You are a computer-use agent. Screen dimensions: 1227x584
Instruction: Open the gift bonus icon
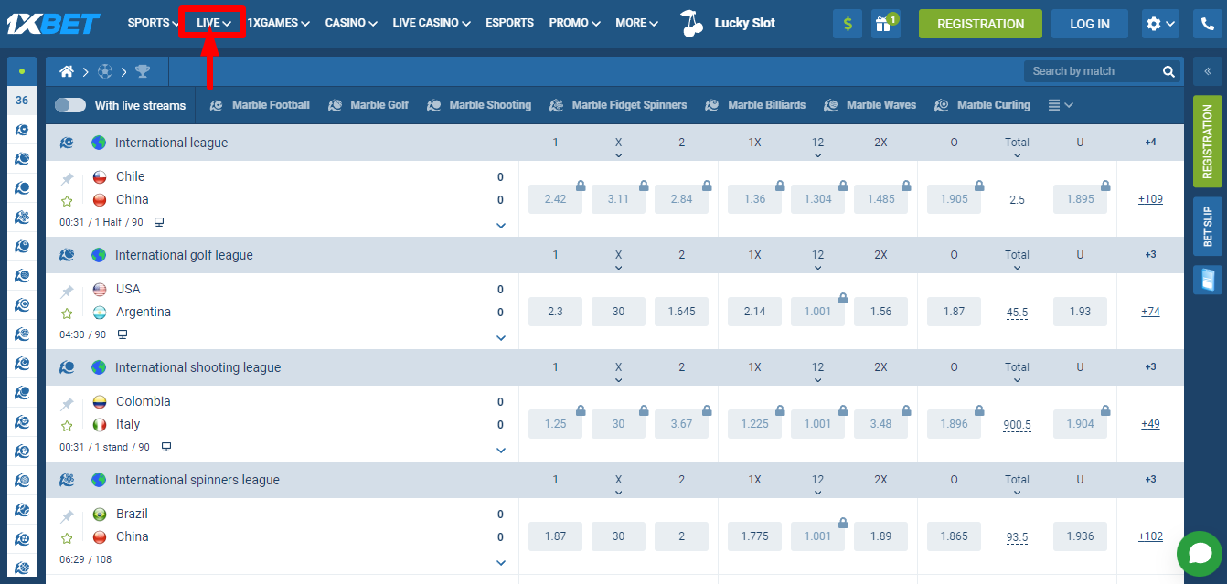[885, 24]
